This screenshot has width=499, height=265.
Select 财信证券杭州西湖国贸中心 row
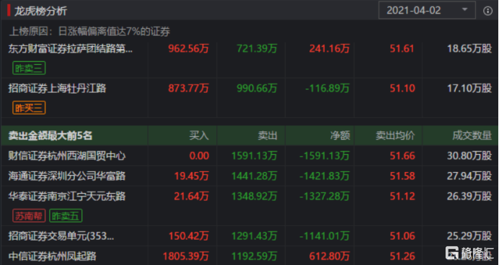click(249, 156)
